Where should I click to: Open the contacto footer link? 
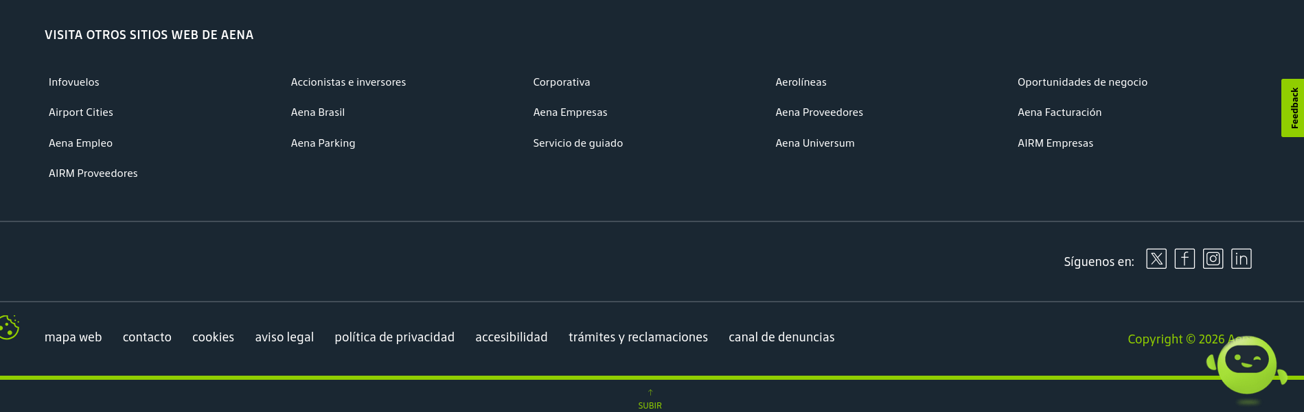147,337
